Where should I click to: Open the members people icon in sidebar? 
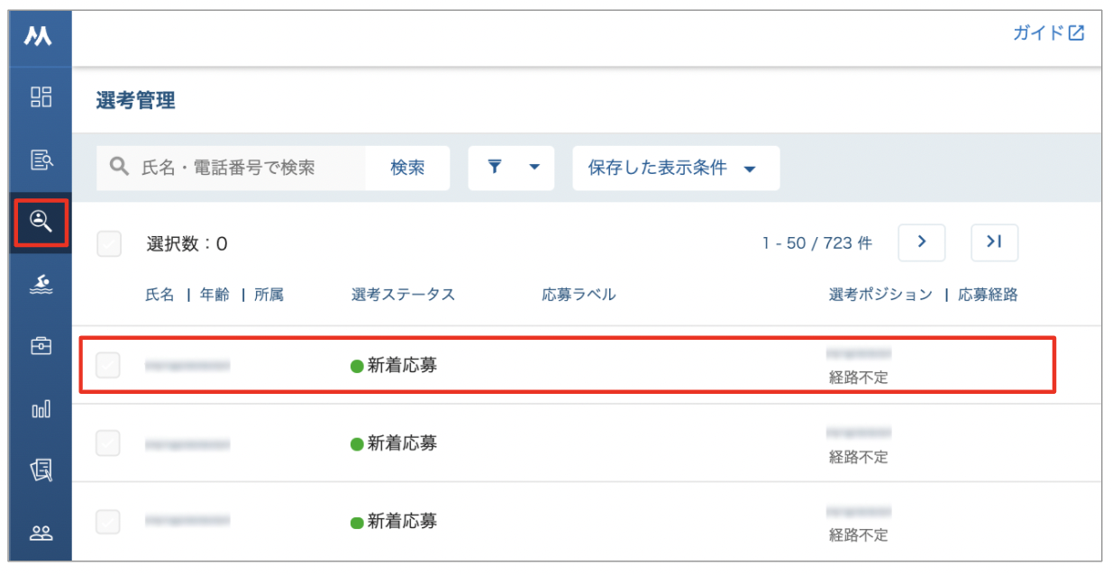click(41, 533)
